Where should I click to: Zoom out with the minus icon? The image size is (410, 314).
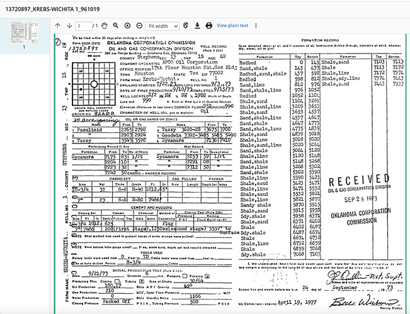click(x=139, y=26)
